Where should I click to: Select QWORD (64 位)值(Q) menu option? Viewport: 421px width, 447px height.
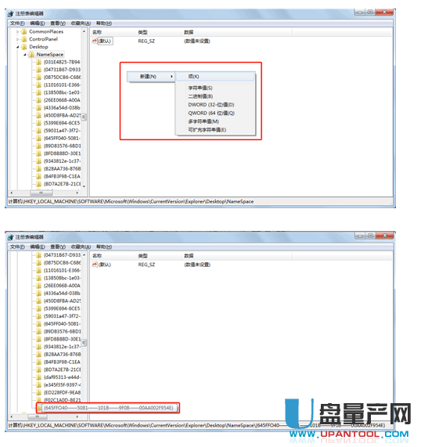[x=211, y=114]
